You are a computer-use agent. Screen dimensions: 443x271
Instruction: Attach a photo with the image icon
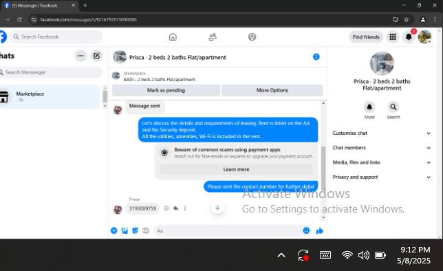(125, 230)
